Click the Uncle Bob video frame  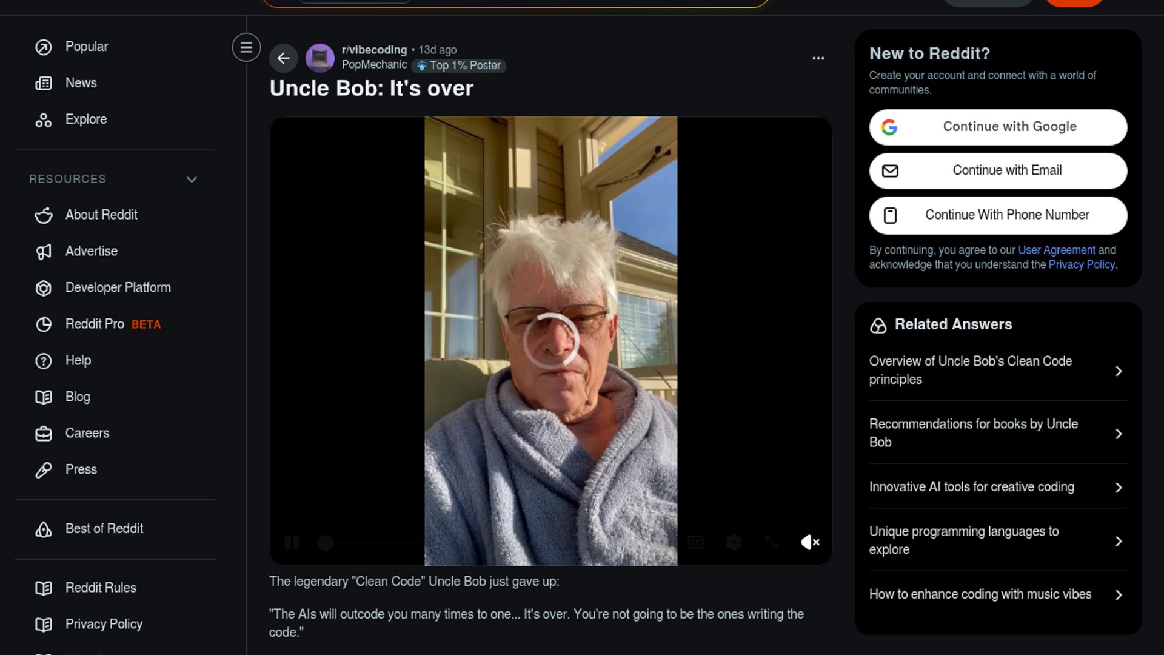click(x=550, y=341)
